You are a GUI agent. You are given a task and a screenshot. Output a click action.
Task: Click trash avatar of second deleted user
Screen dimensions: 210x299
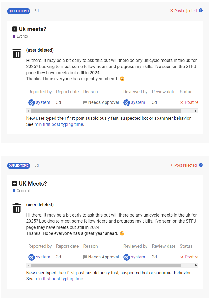17,208
